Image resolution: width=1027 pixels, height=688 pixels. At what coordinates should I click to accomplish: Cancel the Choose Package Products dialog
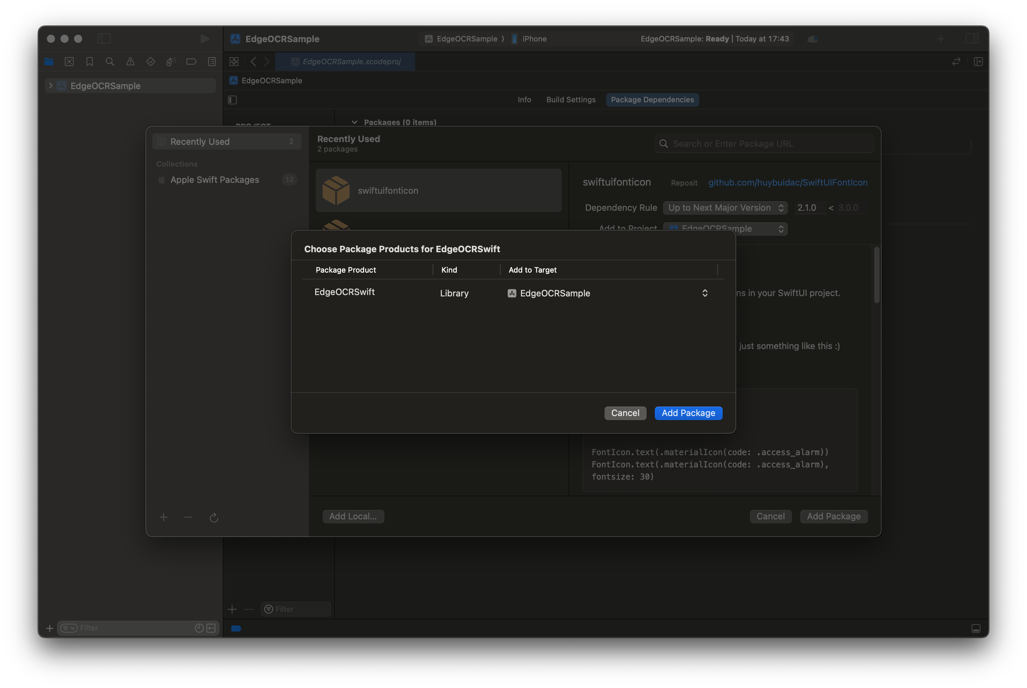pyautogui.click(x=625, y=413)
